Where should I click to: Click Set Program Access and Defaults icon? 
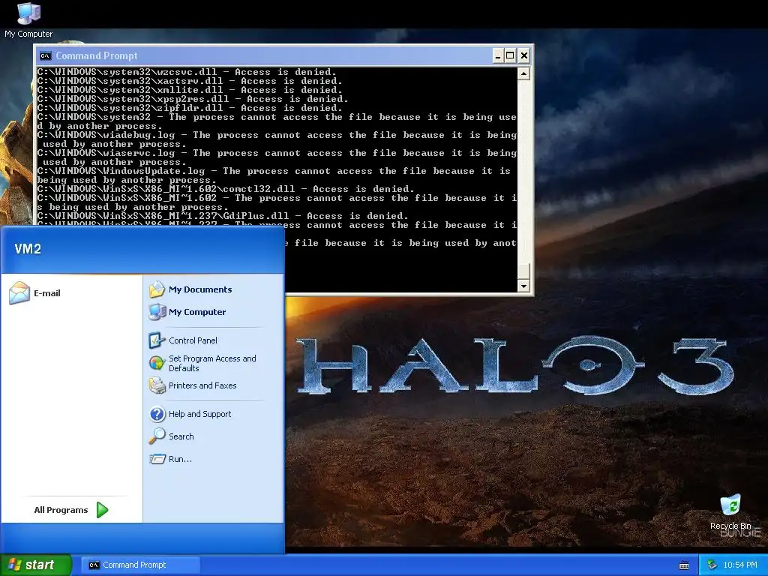pos(157,363)
